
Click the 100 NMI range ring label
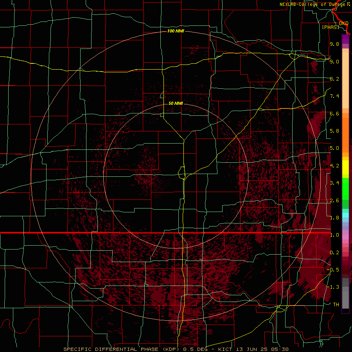[176, 31]
